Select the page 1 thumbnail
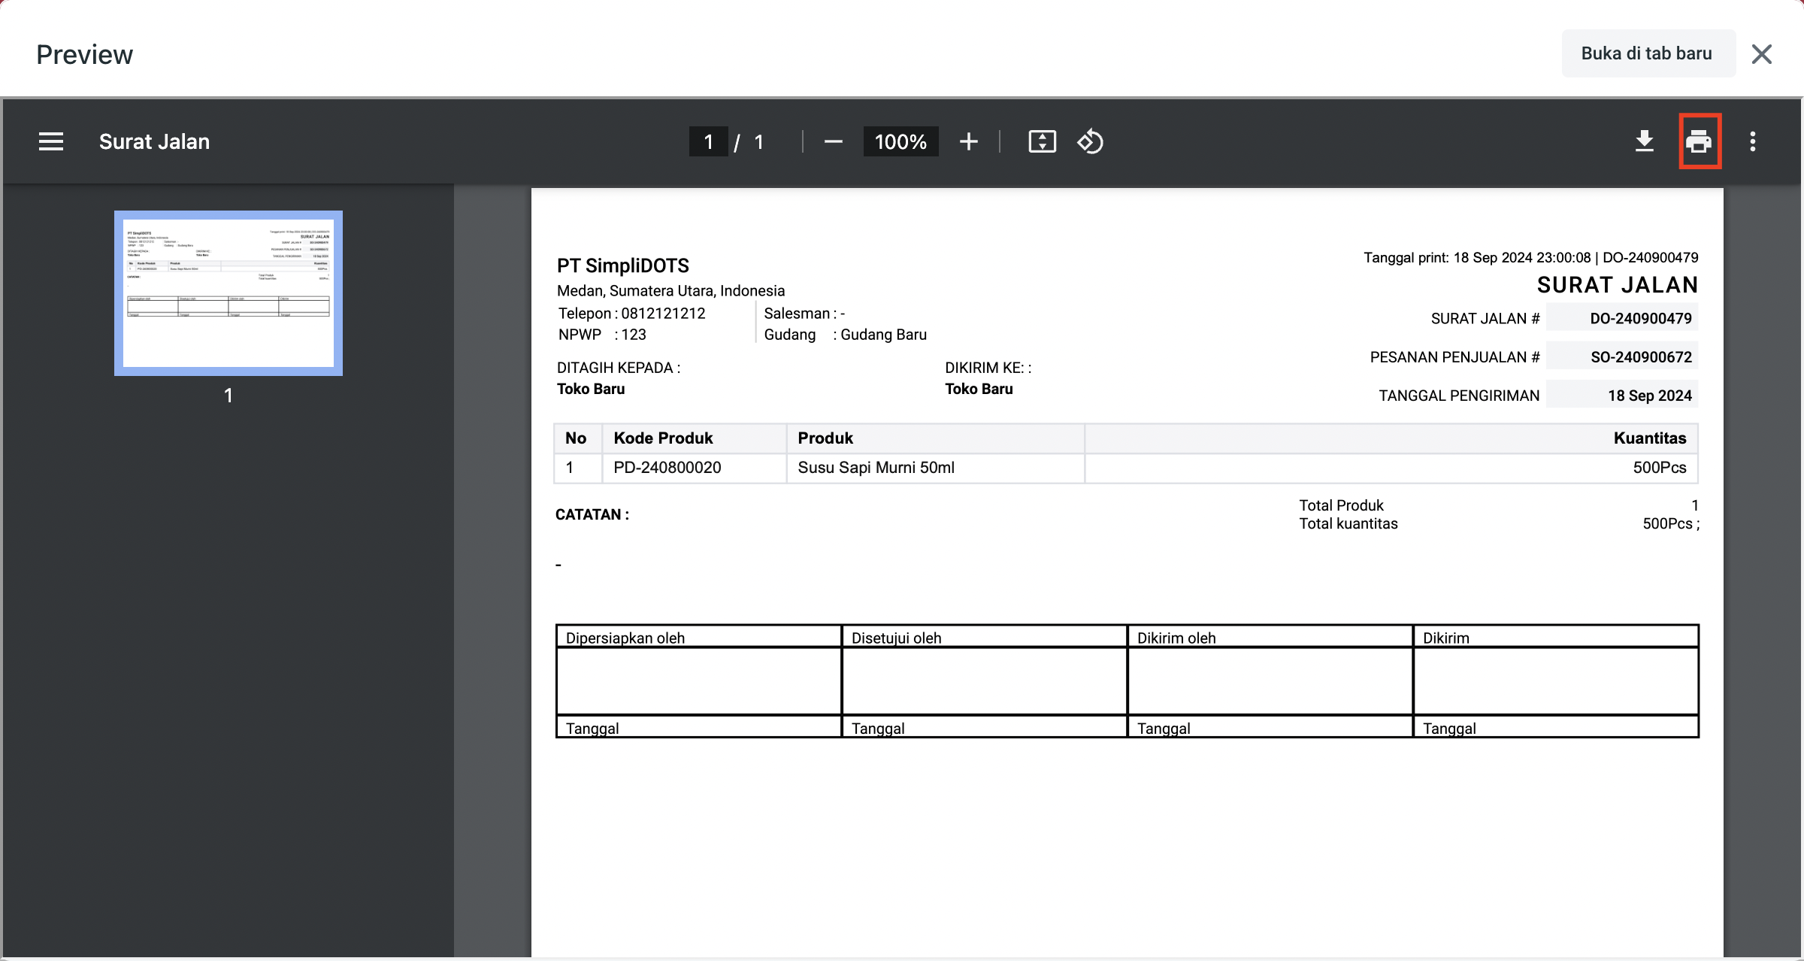This screenshot has height=961, width=1804. 229,293
